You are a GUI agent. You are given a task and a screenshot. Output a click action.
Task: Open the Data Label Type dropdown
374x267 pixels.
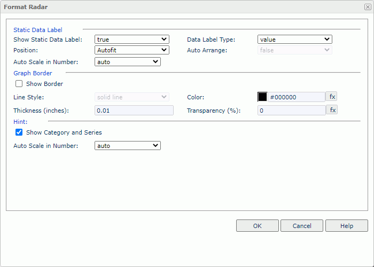click(x=295, y=40)
